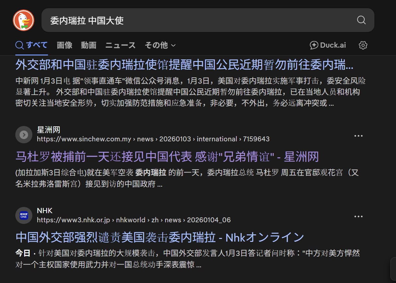Screen dimensions: 396x283
Task: Open 外交部和中国驻委内瑞拉使馆 result headline
Action: 184,65
